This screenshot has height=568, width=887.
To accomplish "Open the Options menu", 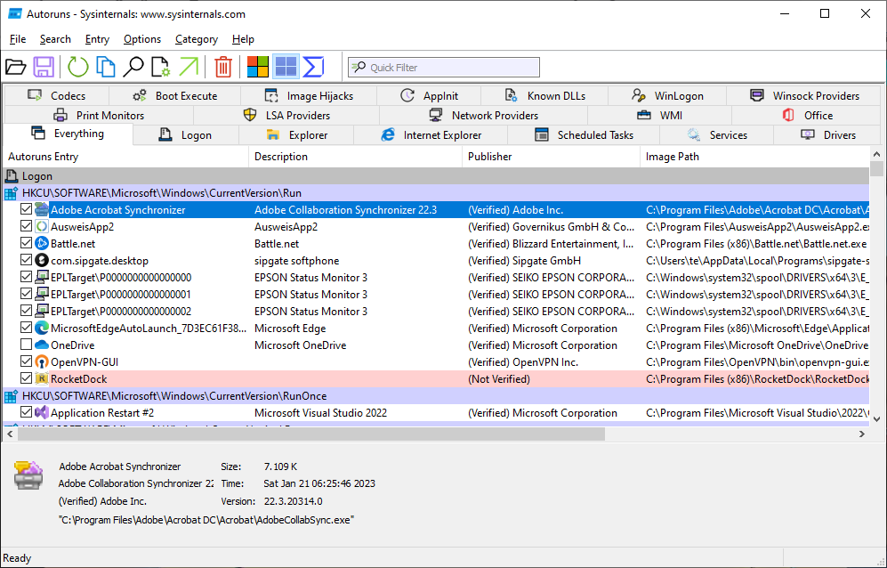I will pyautogui.click(x=141, y=39).
